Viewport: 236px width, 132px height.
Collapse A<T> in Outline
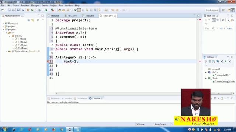pyautogui.click(x=206, y=72)
